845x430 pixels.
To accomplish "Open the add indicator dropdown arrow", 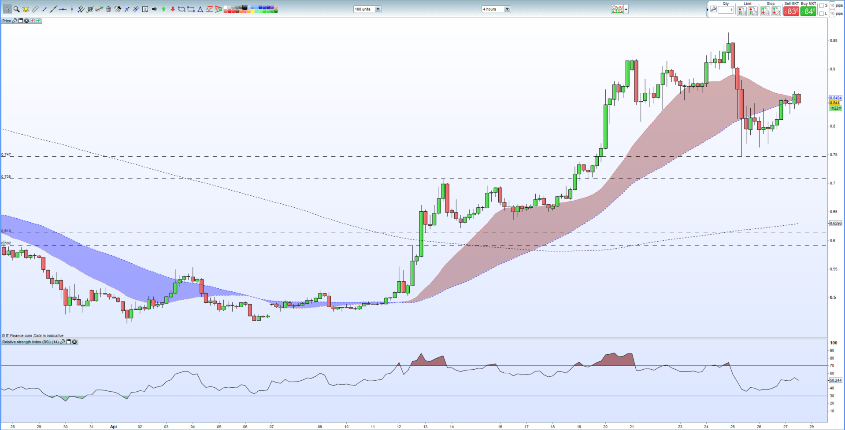I will [626, 9].
